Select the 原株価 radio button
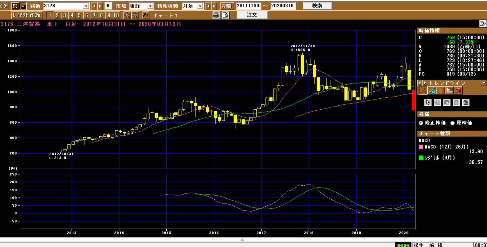 click(x=452, y=123)
